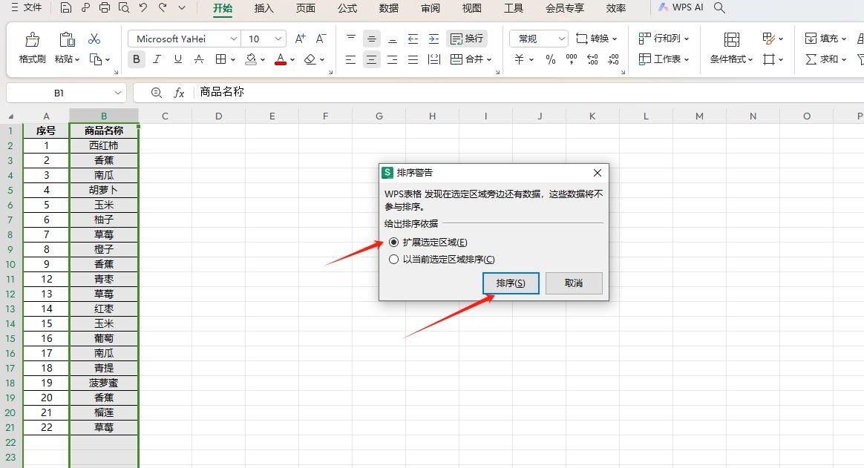This screenshot has width=864, height=468.
Task: Select the 扩展选定区域 radio option
Action: [x=394, y=243]
